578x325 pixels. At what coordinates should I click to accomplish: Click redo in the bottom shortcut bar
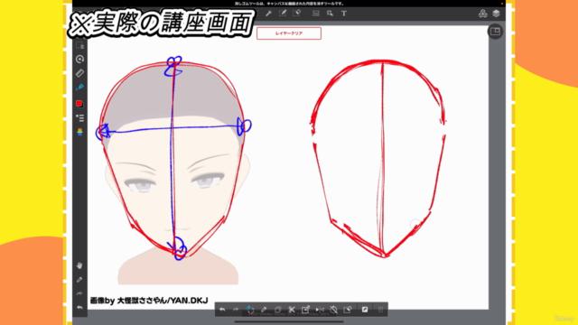click(236, 310)
